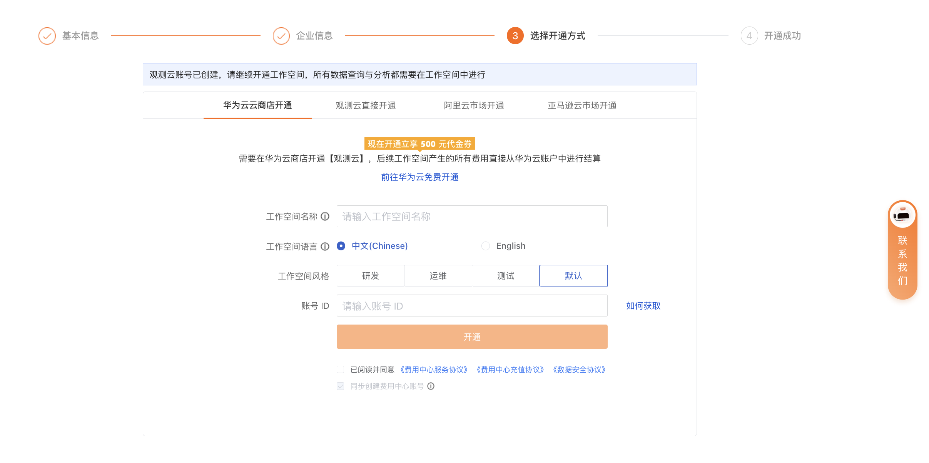This screenshot has height=463, width=929.
Task: Click info icon beside 同步创建费用中心账号
Action: (x=431, y=386)
